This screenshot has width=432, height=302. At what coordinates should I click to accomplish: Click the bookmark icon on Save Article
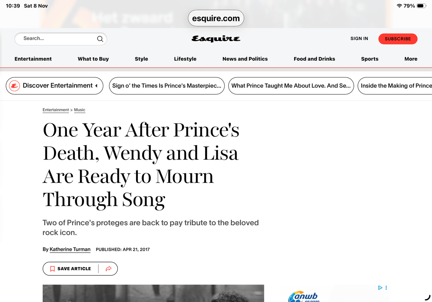(x=52, y=268)
